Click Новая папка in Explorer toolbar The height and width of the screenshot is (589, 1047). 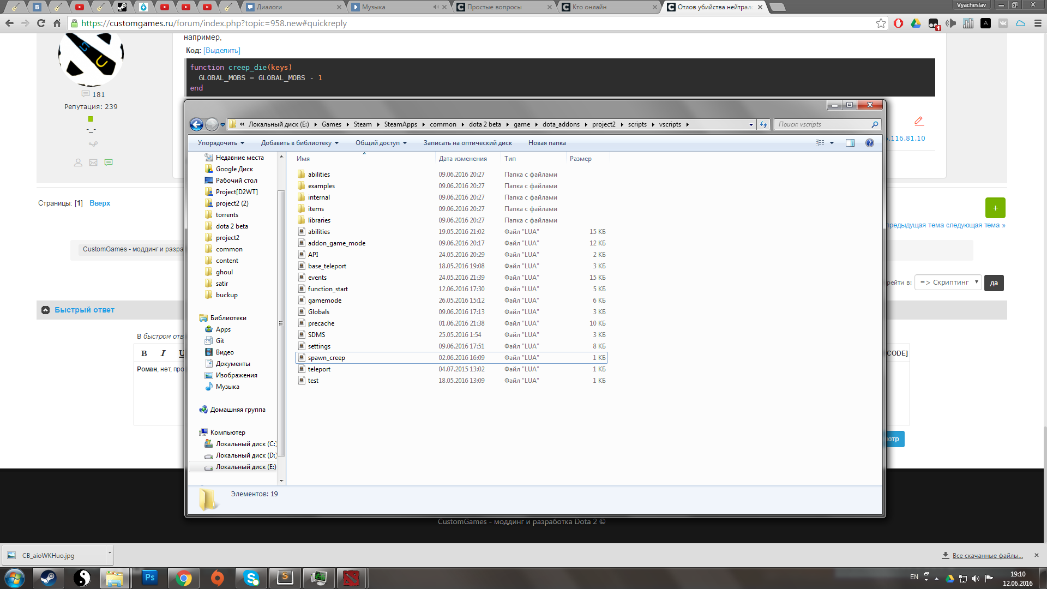coord(546,143)
